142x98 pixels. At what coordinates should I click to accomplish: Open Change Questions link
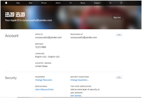(x=80, y=80)
